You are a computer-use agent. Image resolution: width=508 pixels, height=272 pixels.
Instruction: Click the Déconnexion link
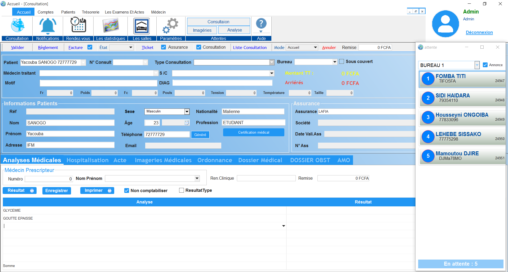(479, 32)
